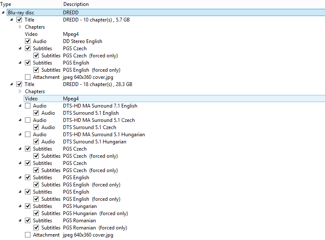Image resolution: width=325 pixels, height=240 pixels.
Task: Uncheck the PGS Romanian subtitles track
Action: point(28,221)
